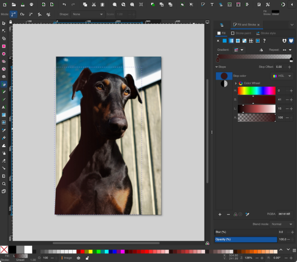Viewport: 297px width, 262px height.
Task: Open the palette options menu
Action: point(294,250)
